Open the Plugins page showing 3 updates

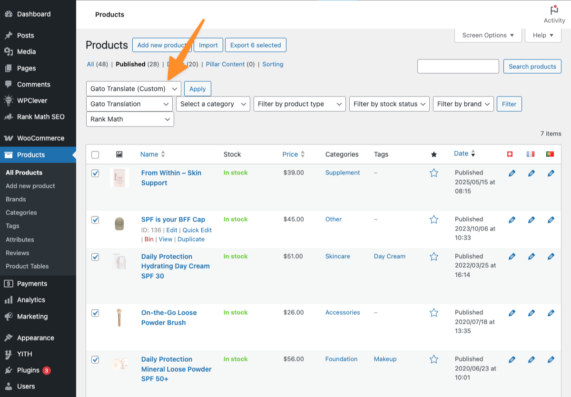pyautogui.click(x=28, y=370)
